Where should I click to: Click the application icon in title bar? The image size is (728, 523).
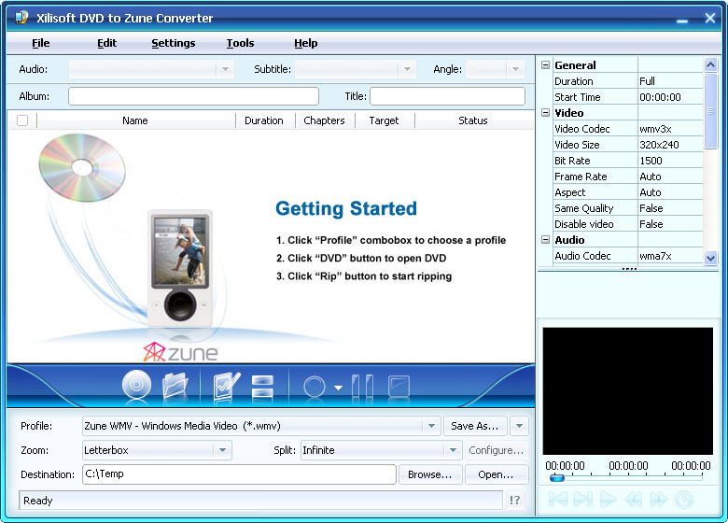(21, 18)
